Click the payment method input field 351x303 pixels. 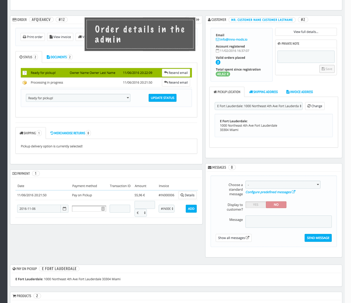coord(89,209)
